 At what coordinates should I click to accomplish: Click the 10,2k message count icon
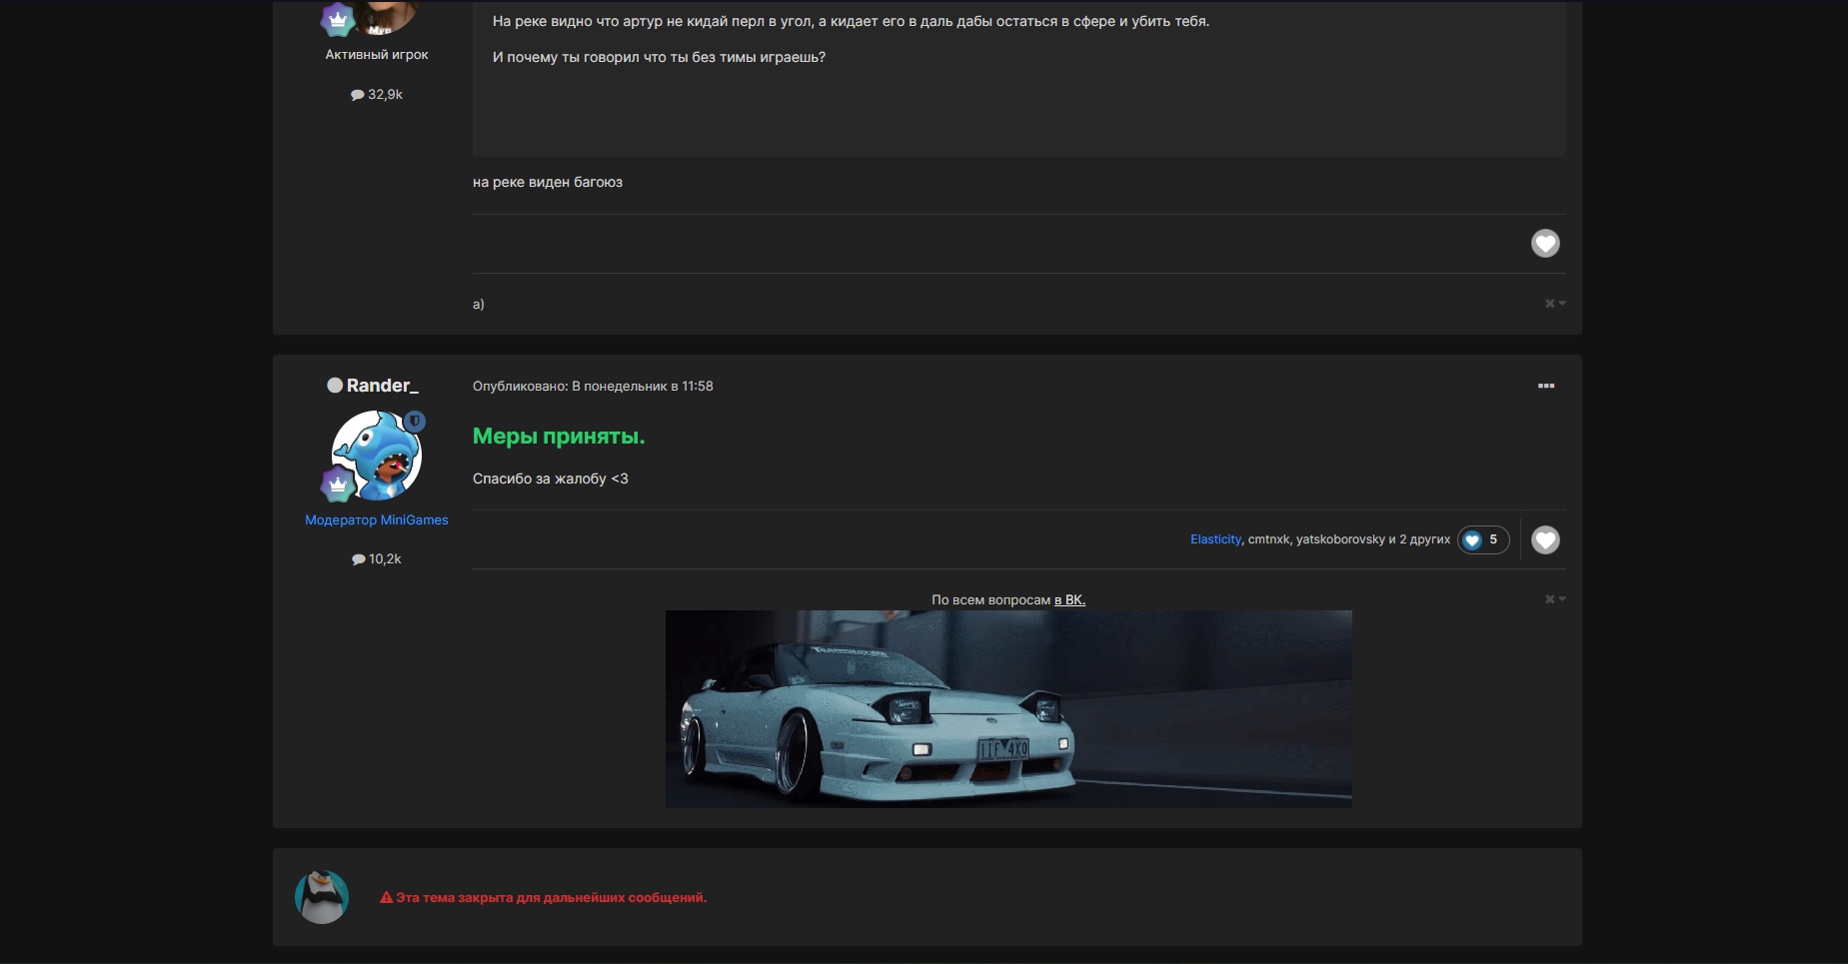pyautogui.click(x=358, y=559)
